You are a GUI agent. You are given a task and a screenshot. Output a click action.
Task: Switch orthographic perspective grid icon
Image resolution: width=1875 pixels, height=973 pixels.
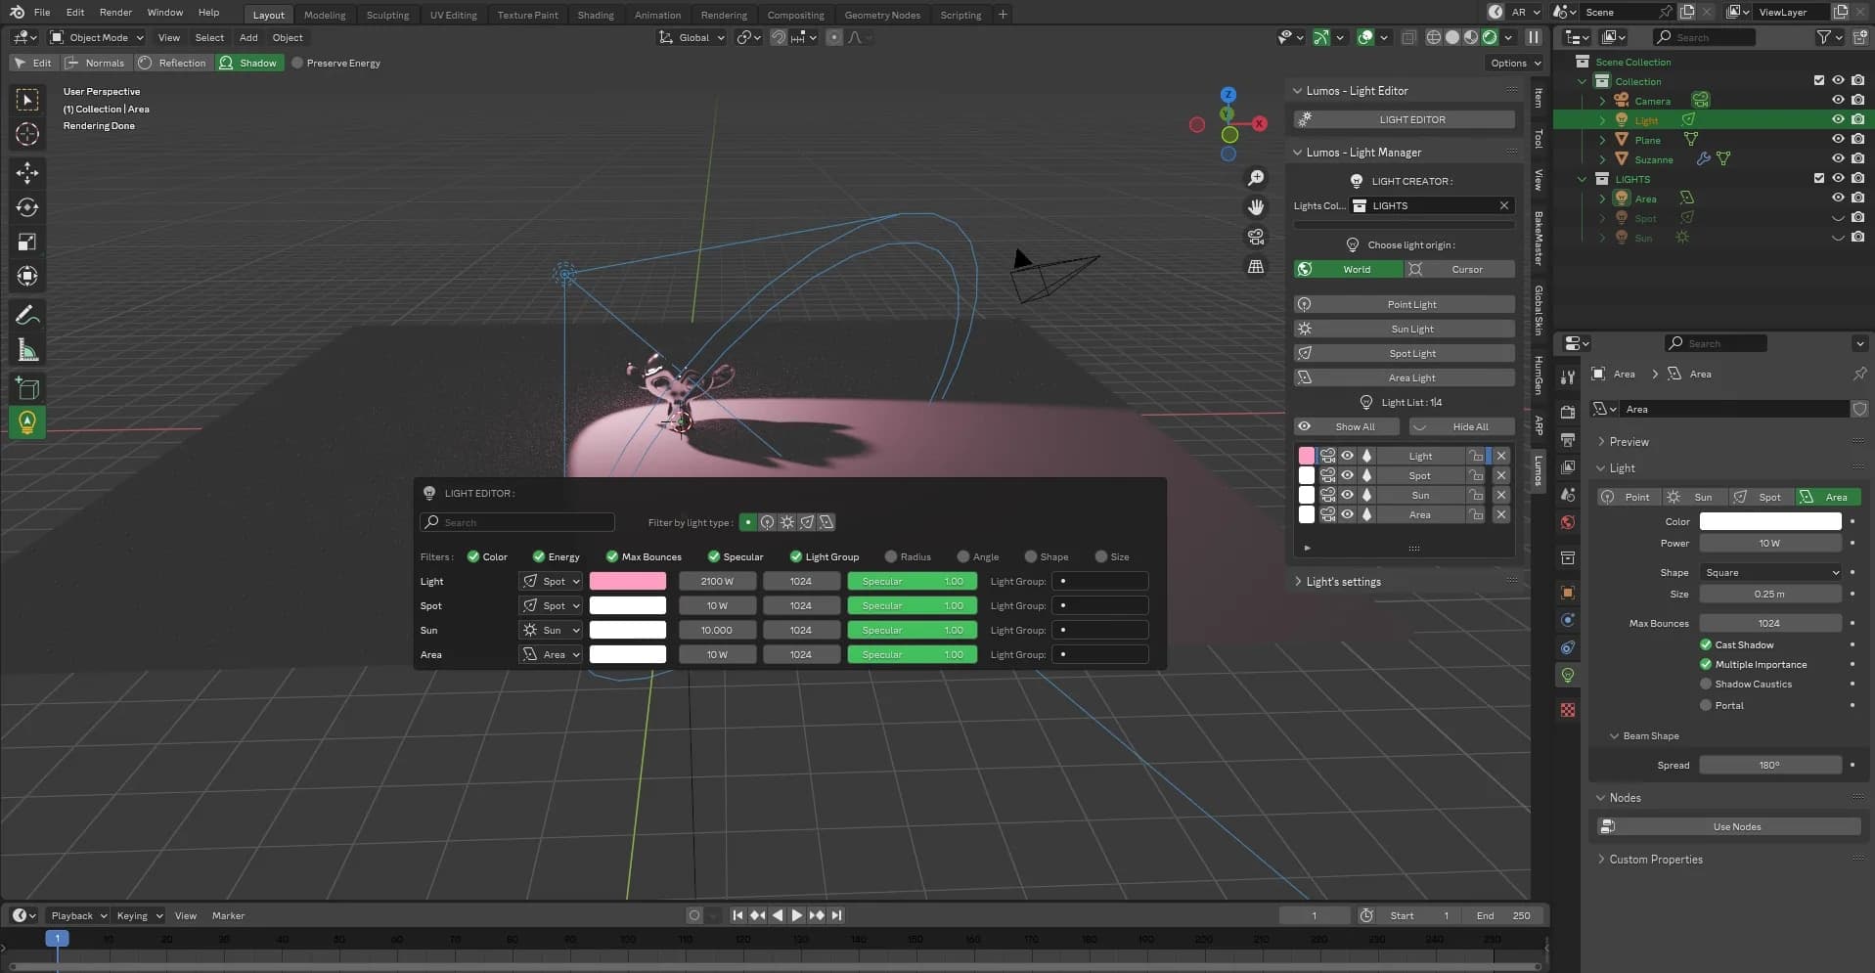tap(1256, 266)
